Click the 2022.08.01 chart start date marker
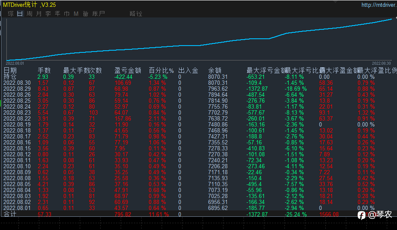The image size is (397, 230). point(15,63)
